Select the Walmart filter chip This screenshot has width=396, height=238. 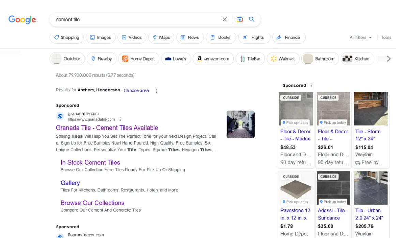pos(283,59)
